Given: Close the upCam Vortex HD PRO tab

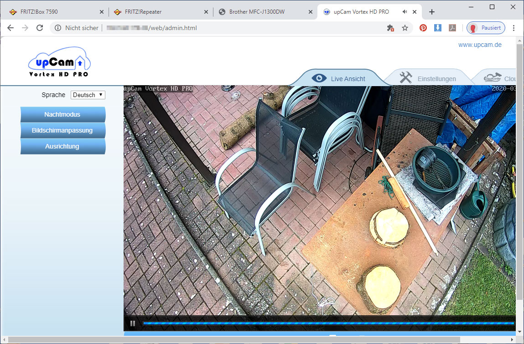Looking at the screenshot, I should (415, 12).
